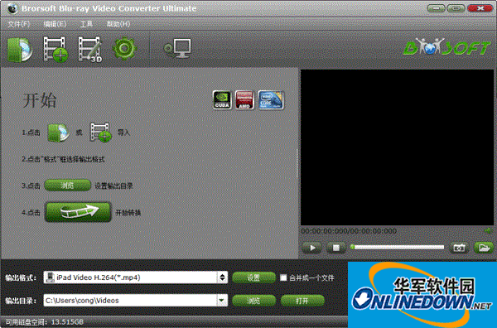The height and width of the screenshot is (328, 497).
Task: Load disc with the toolbar disc icon
Action: point(20,50)
